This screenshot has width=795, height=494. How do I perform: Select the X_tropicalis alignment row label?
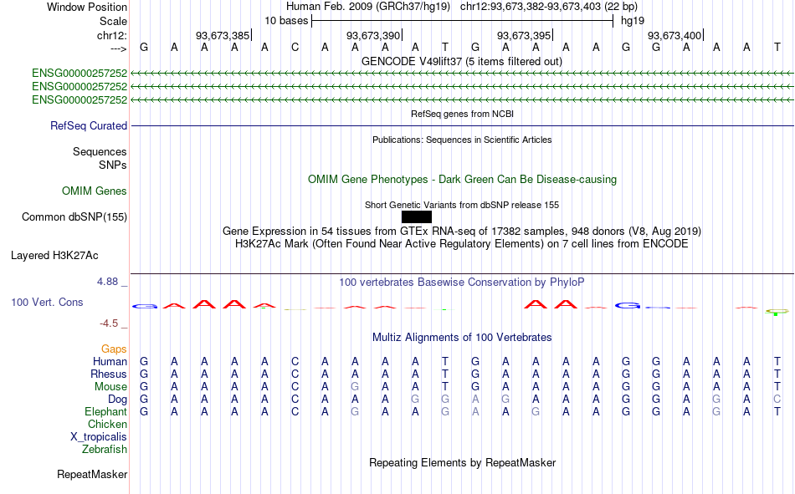click(x=99, y=437)
